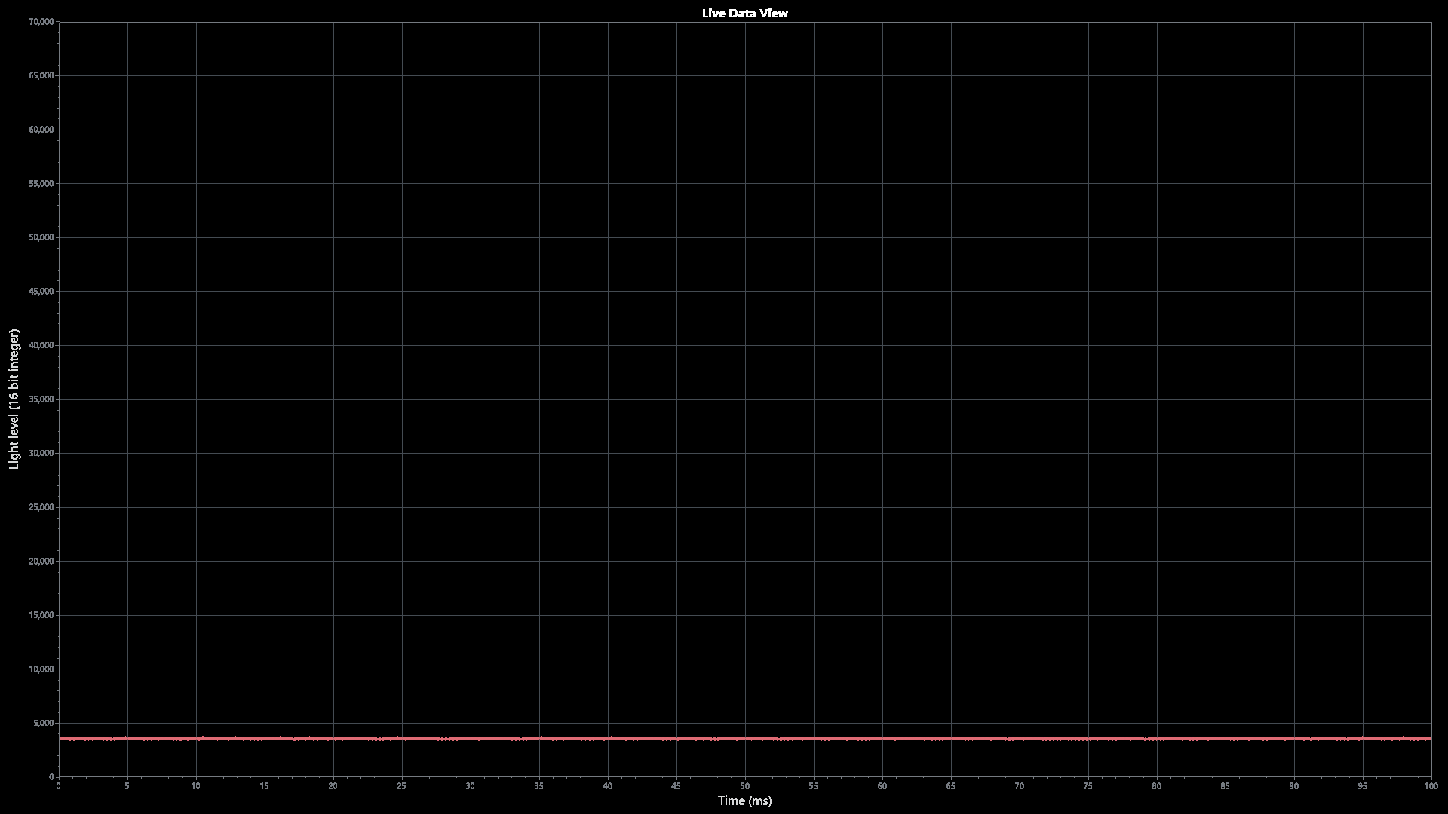
Task: Click the 100 ms x-axis tick label
Action: 1430,786
